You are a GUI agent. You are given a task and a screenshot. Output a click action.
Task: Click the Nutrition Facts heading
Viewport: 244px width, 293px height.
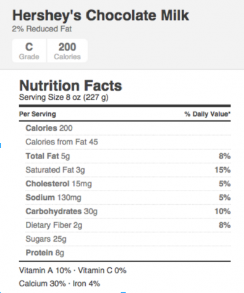(70, 86)
